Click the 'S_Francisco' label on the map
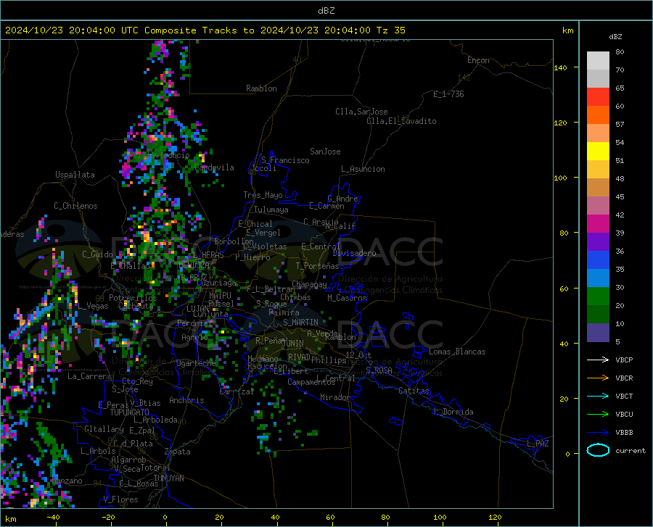This screenshot has width=653, height=527. pyautogui.click(x=285, y=160)
